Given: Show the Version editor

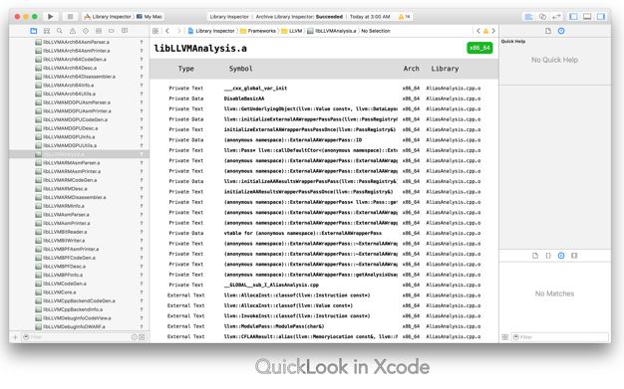Looking at the screenshot, I should 556,16.
